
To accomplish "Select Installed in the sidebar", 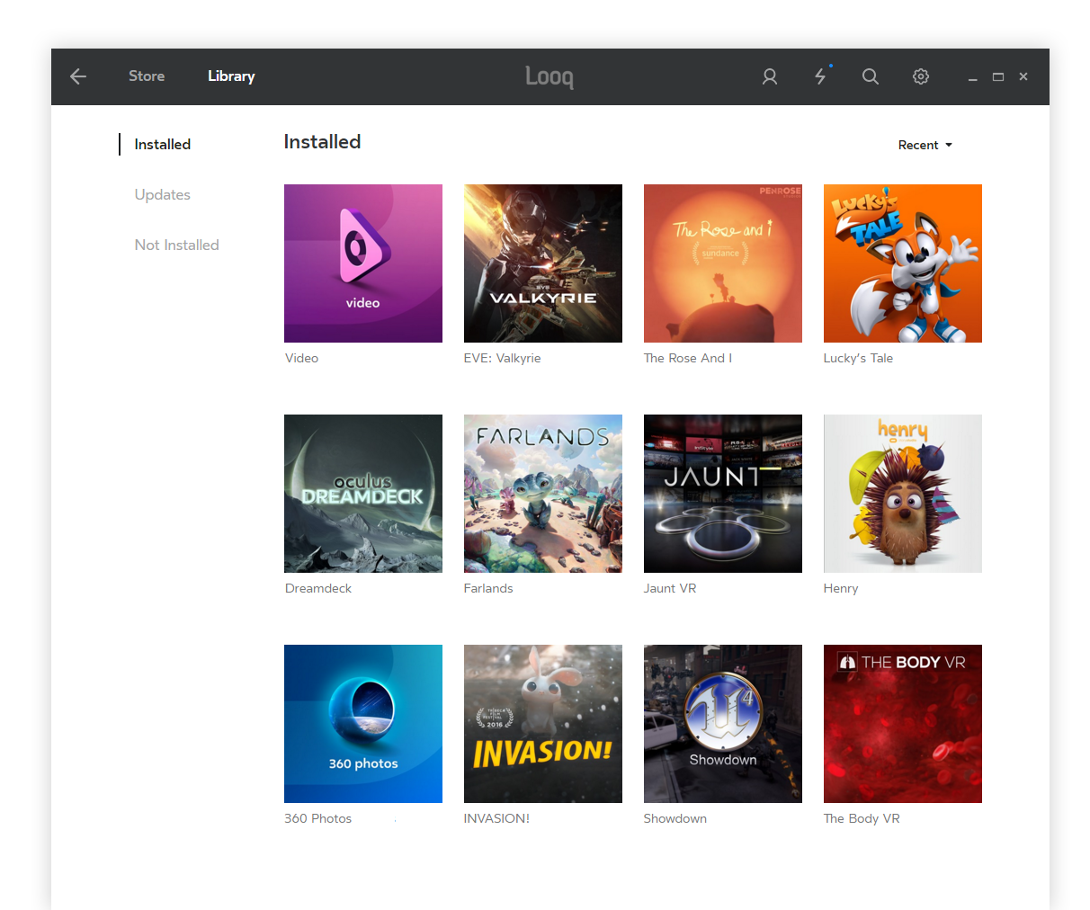I will click(163, 144).
